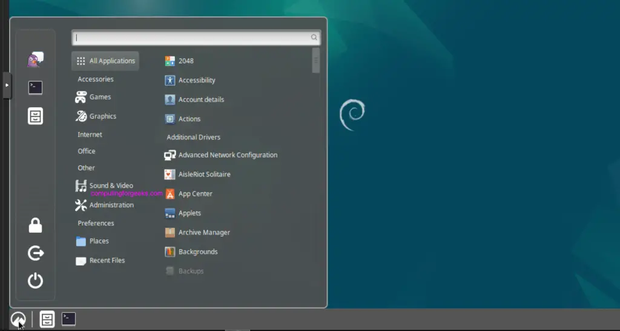The image size is (620, 331).
Task: Click the search magnifier icon
Action: 314,38
